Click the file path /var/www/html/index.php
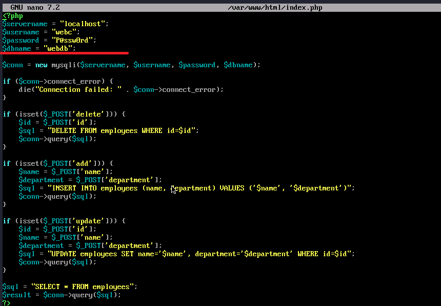 click(x=274, y=7)
